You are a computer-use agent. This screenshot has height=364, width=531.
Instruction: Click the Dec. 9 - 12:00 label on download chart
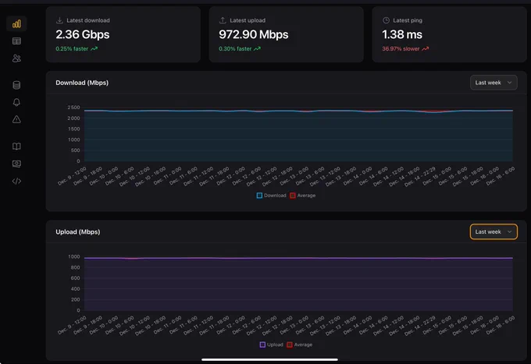coord(73,176)
